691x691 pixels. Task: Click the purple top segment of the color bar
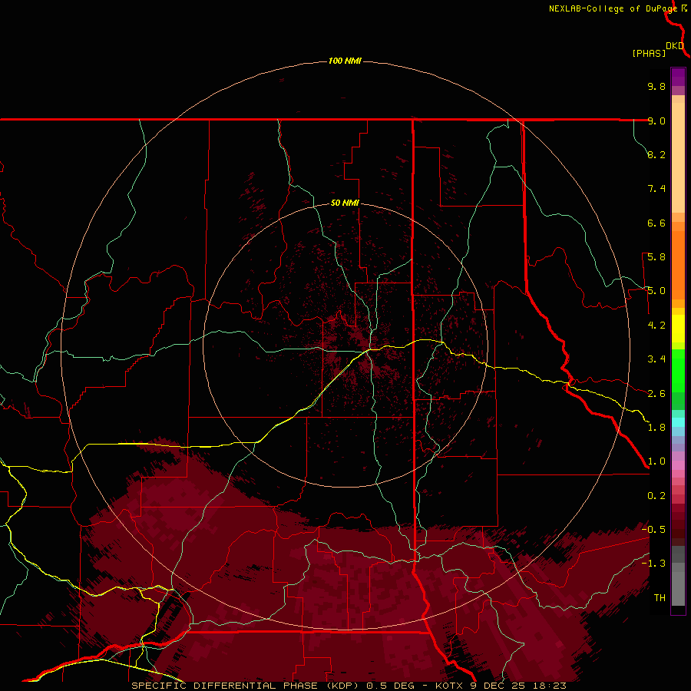pos(678,77)
